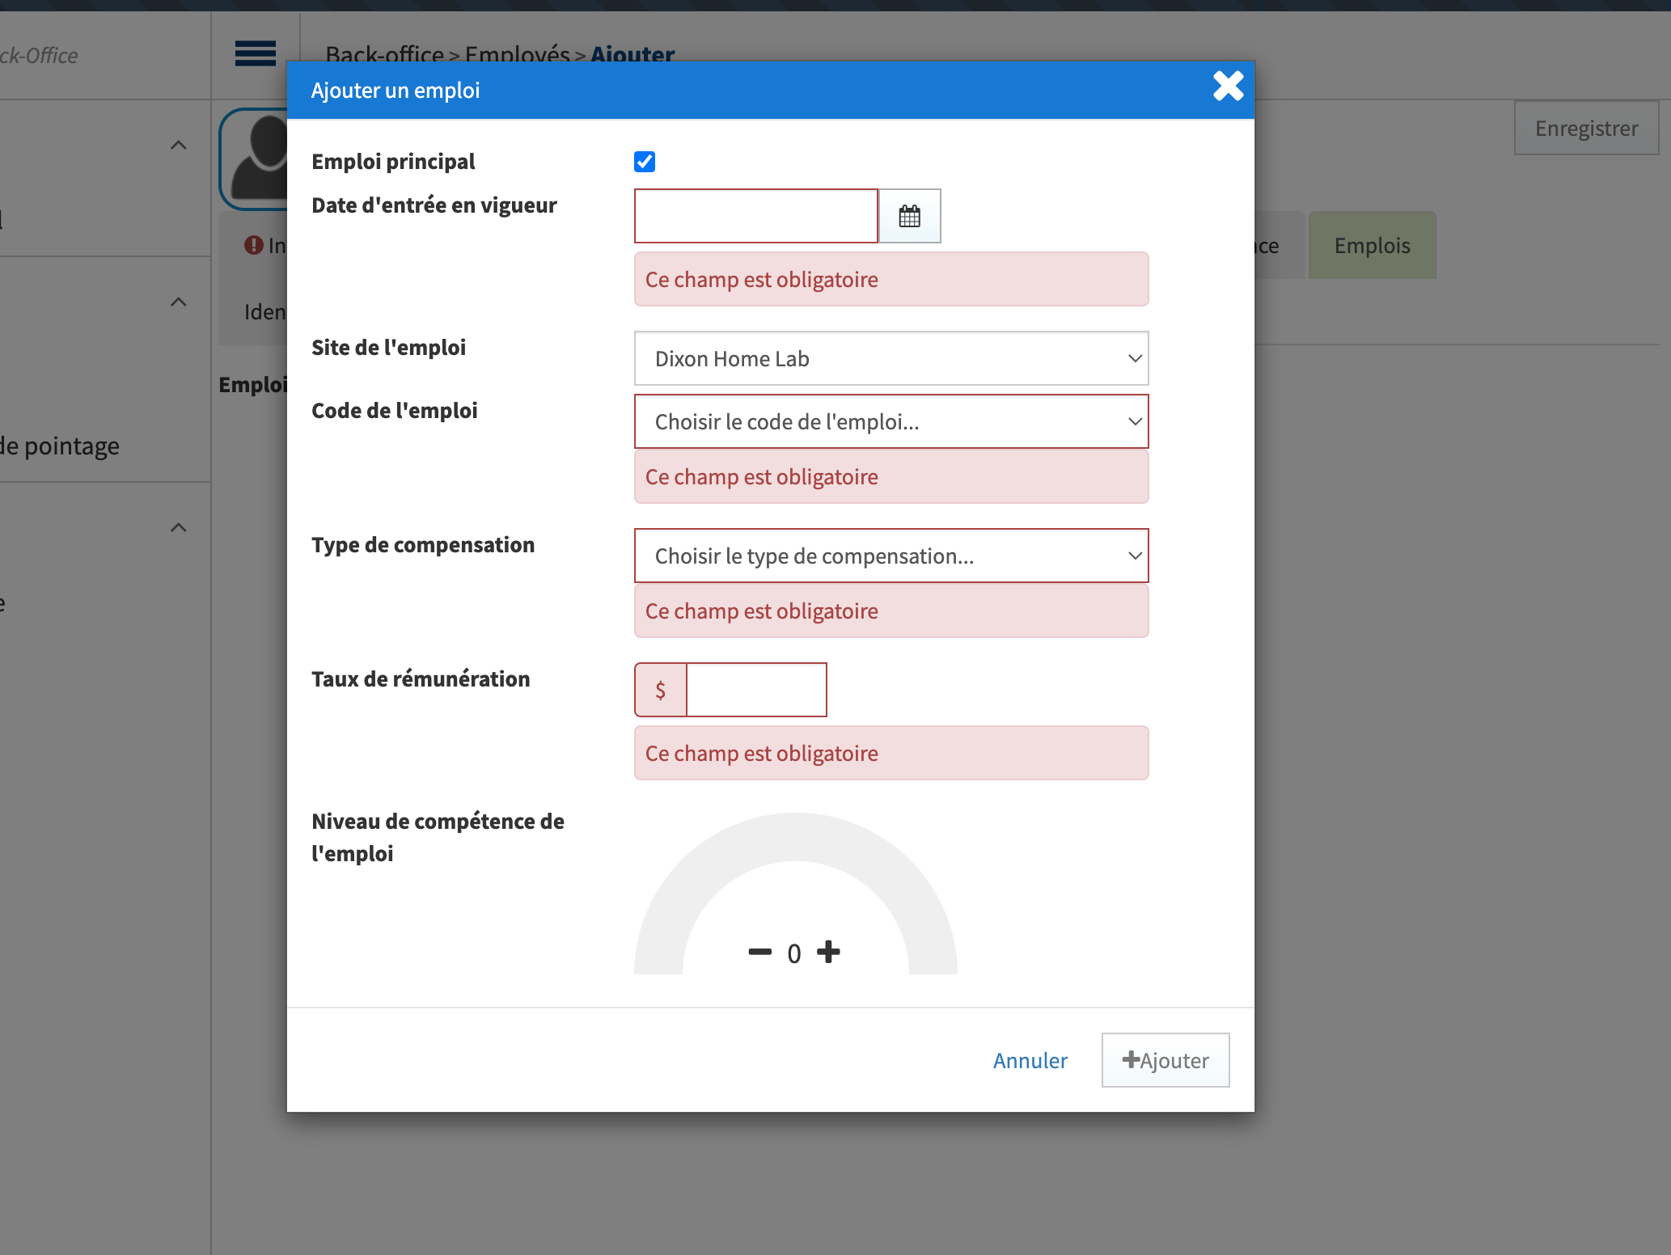Collapse the topmost left panel section
1671x1255 pixels.
(178, 145)
